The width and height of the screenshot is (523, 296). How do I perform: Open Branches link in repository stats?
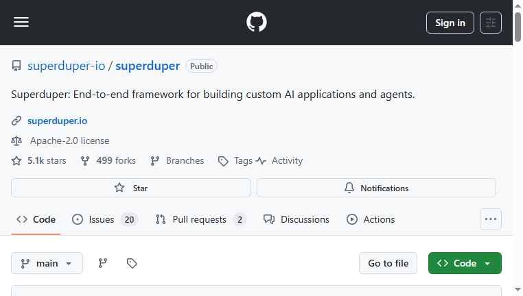177,161
